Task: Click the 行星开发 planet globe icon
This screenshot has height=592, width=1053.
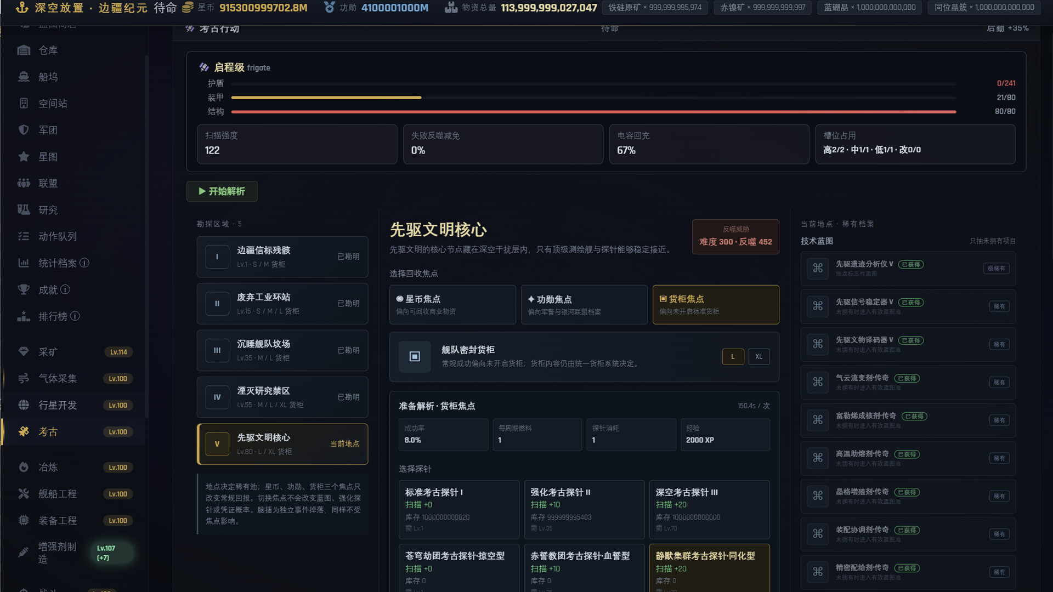Action: pyautogui.click(x=24, y=405)
